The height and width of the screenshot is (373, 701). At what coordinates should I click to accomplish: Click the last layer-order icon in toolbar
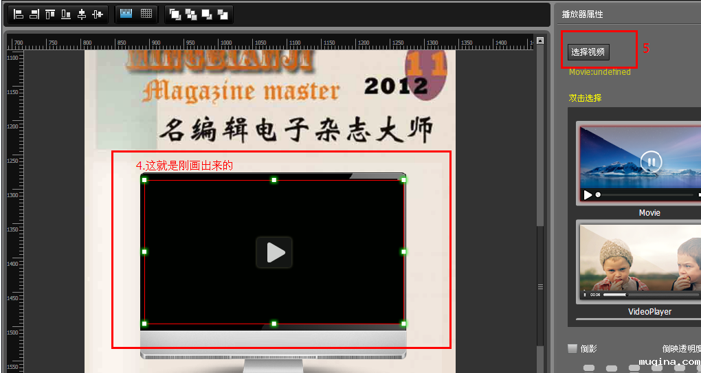coord(223,14)
